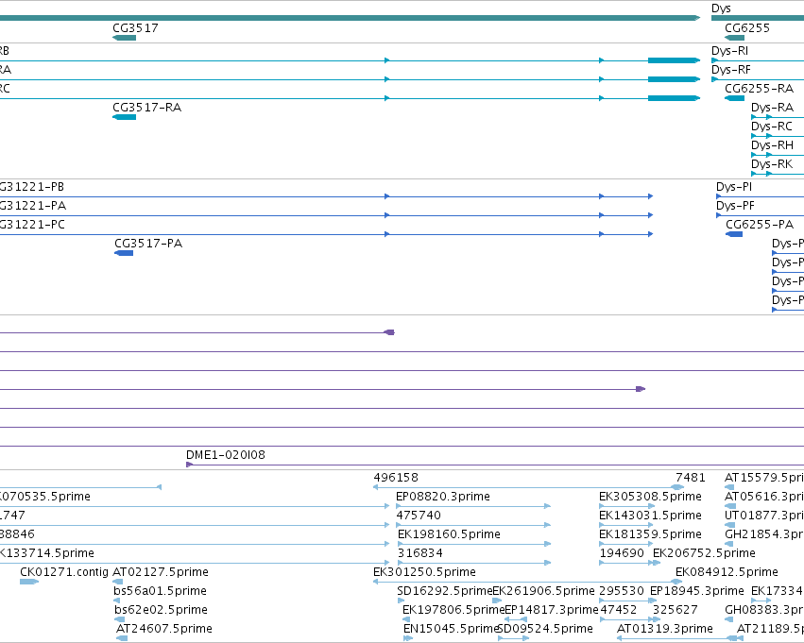Select protein label Dys-PI
The height and width of the screenshot is (643, 804).
pos(734,187)
